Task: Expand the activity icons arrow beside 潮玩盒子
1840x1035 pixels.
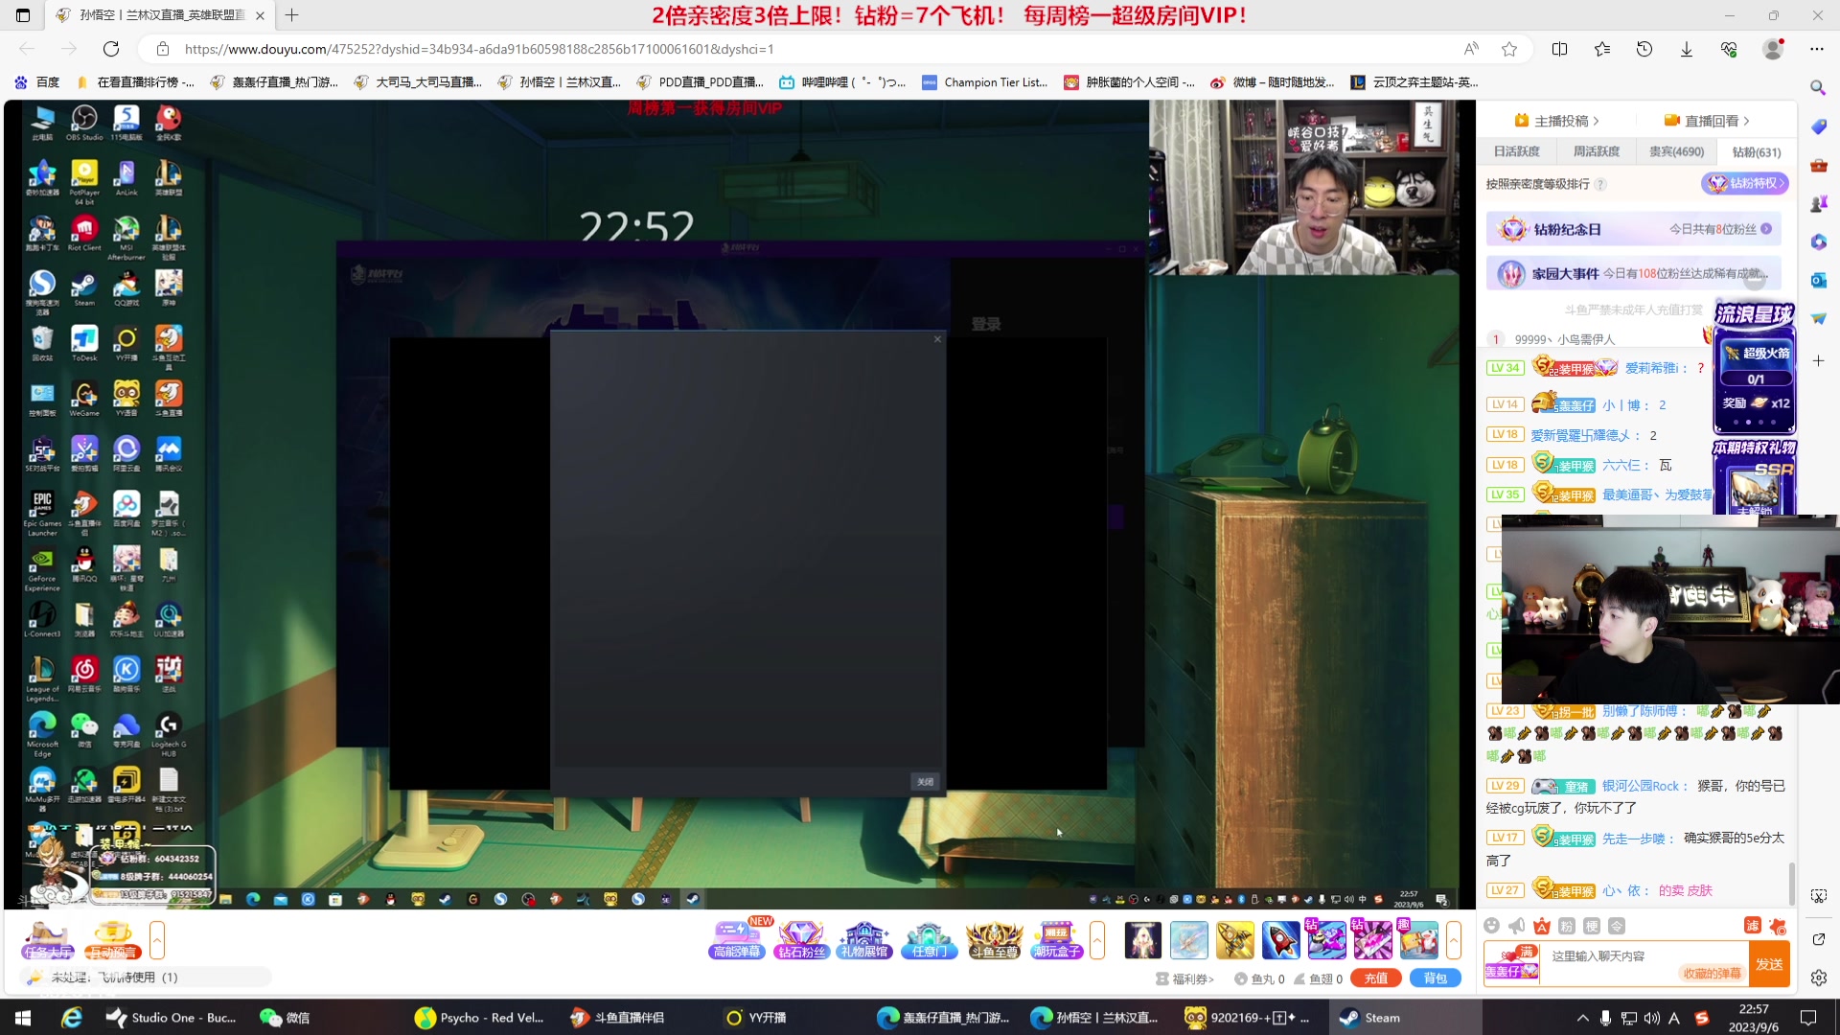Action: pyautogui.click(x=1097, y=940)
